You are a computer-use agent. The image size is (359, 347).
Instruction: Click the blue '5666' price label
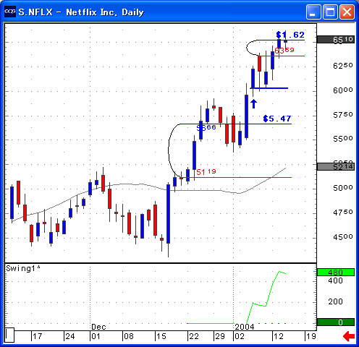[206, 127]
